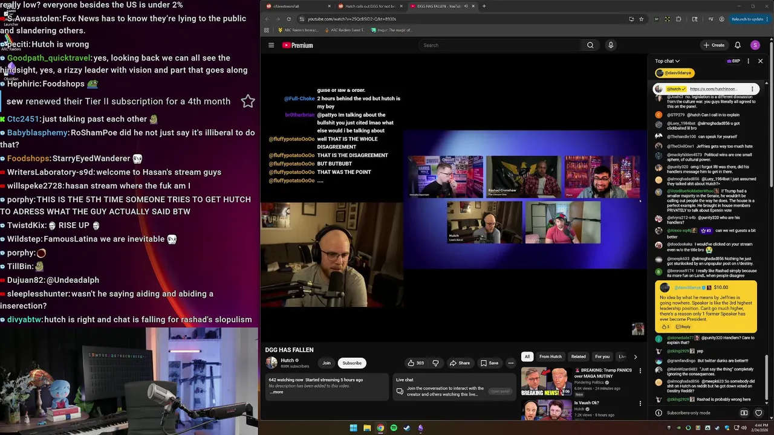Like the video showing 303 likes
The height and width of the screenshot is (435, 774).
point(416,363)
